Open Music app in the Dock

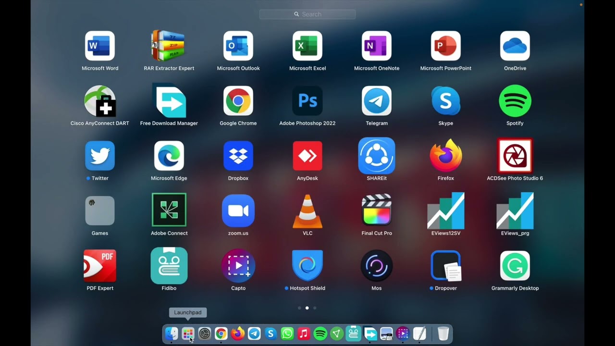(x=304, y=334)
